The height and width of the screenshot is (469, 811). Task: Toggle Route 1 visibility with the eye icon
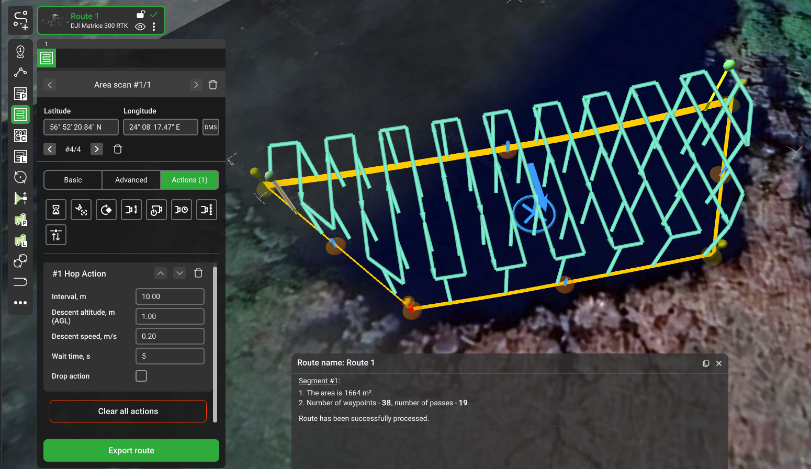tap(140, 27)
